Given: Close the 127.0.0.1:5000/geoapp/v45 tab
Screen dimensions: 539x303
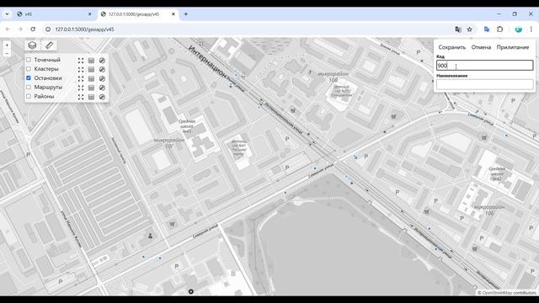Looking at the screenshot, I should 173,14.
